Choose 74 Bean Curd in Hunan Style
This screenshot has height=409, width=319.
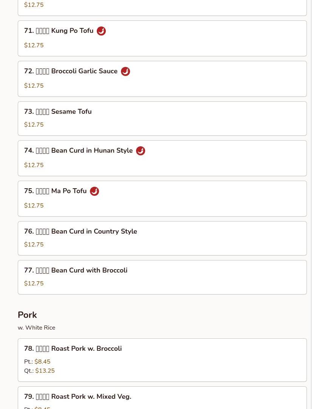point(162,158)
